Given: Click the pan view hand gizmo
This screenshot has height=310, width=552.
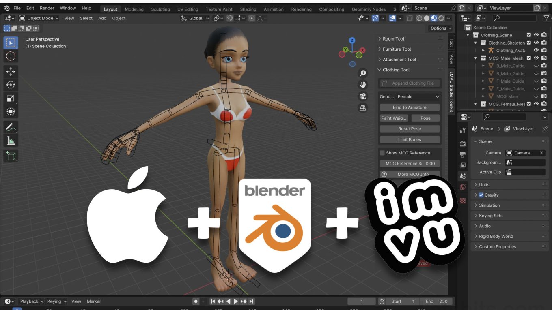Looking at the screenshot, I should (x=363, y=85).
